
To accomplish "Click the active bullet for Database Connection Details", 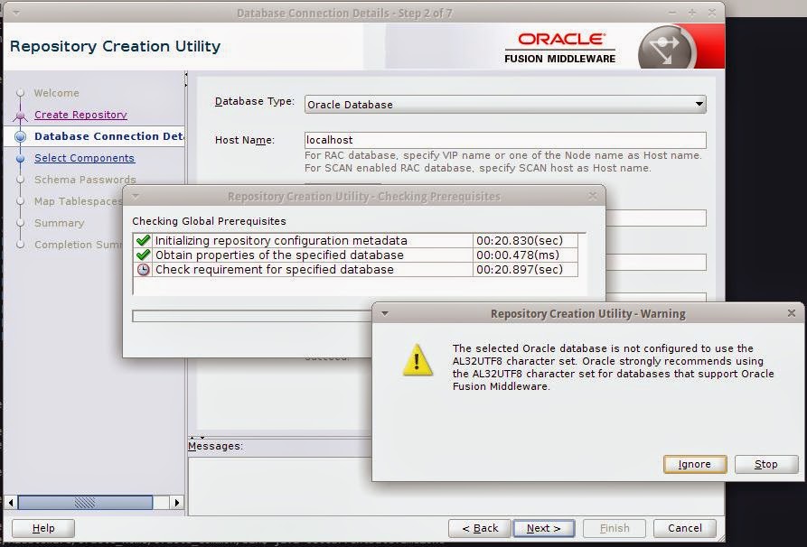I will (x=20, y=137).
